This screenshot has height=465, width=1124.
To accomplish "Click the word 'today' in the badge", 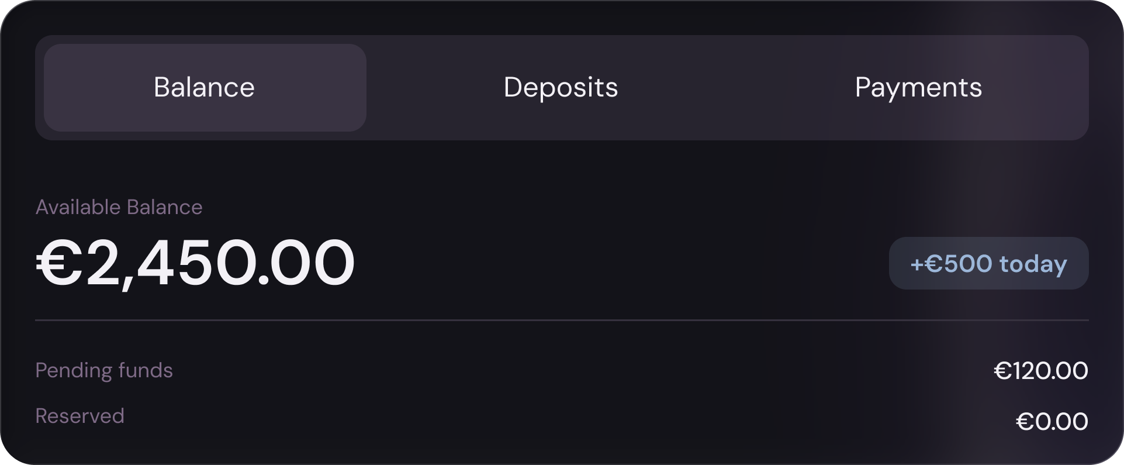I will pos(1033,264).
